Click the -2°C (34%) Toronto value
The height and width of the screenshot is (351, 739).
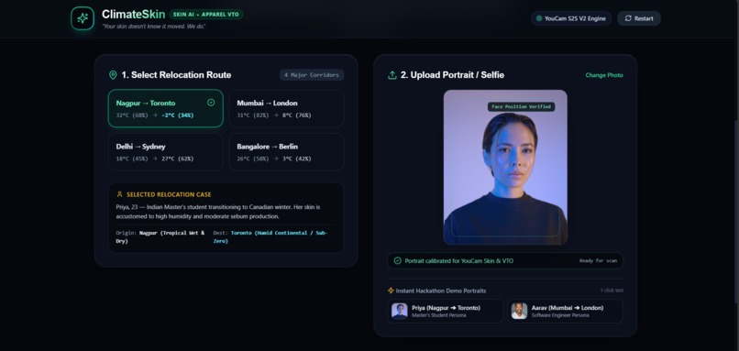pyautogui.click(x=178, y=115)
